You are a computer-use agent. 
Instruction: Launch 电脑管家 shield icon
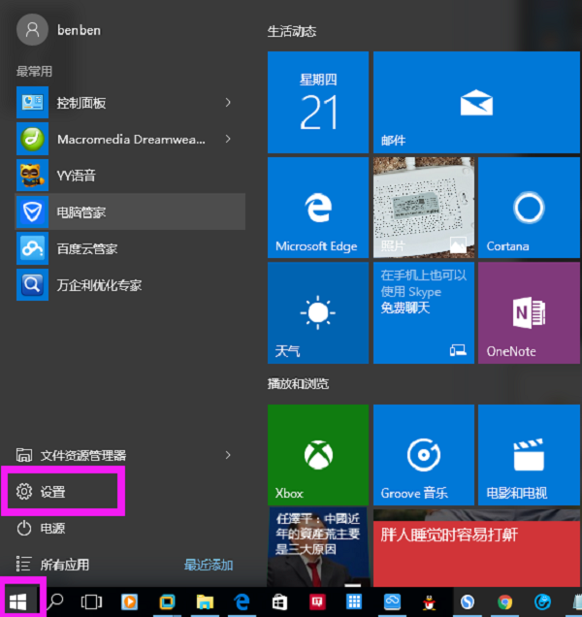32,211
